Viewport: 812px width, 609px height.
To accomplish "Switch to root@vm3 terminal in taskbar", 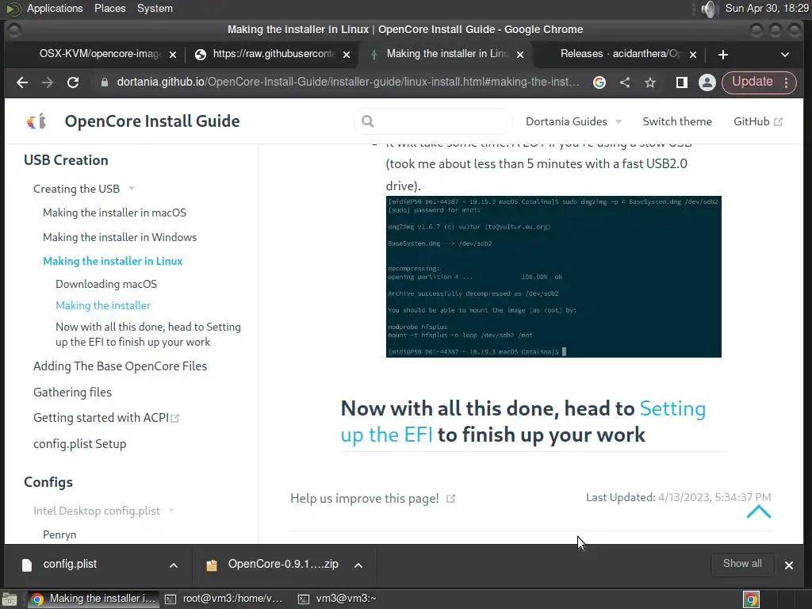I will coord(224,599).
